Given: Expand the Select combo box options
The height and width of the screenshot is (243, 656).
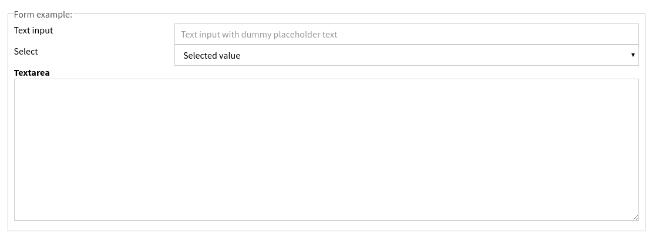Looking at the screenshot, I should pyautogui.click(x=406, y=55).
